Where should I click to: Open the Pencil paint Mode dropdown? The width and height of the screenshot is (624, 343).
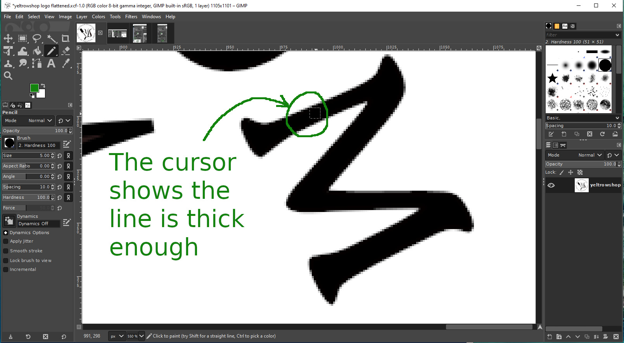point(40,121)
